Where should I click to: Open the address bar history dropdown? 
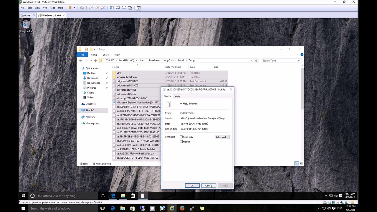click(x=252, y=61)
